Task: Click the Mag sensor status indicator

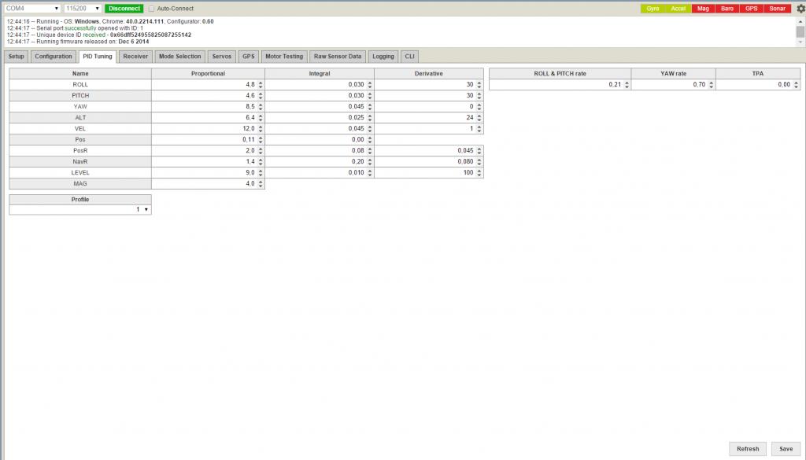Action: pos(702,9)
